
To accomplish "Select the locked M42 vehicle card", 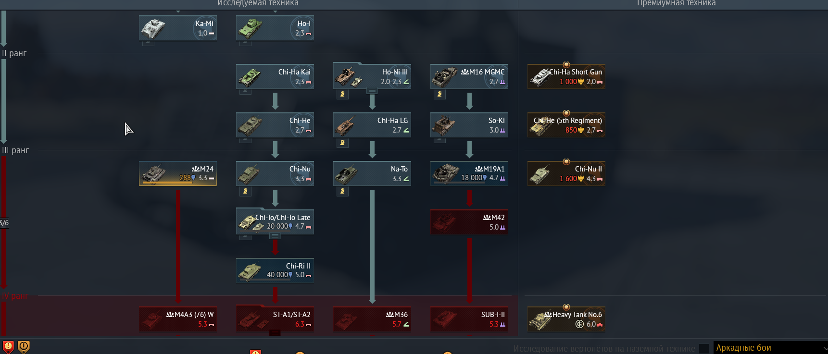I will point(469,222).
